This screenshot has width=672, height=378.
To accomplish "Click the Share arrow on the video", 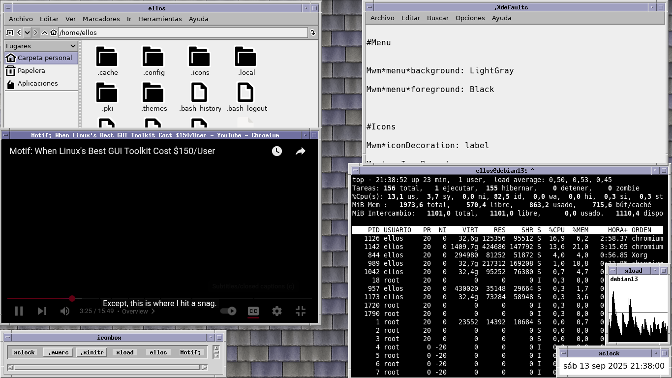I will point(301,151).
